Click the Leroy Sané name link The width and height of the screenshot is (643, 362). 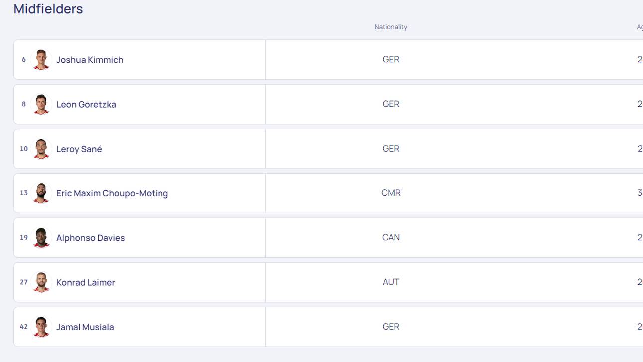(x=79, y=149)
